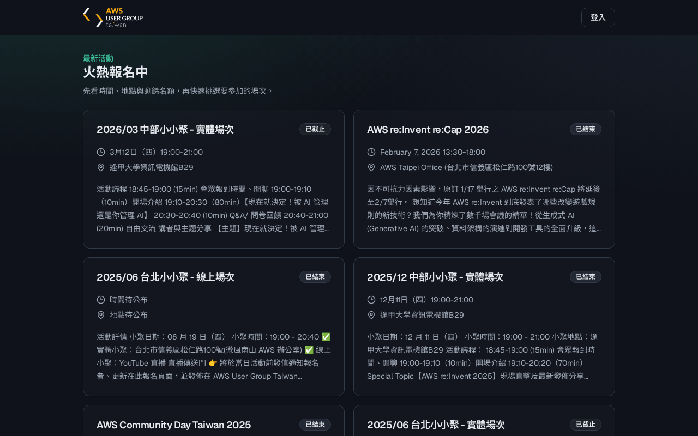Click the 先看時間、地點與剩餘名額 subtitle text
The width and height of the screenshot is (698, 436).
178,91
